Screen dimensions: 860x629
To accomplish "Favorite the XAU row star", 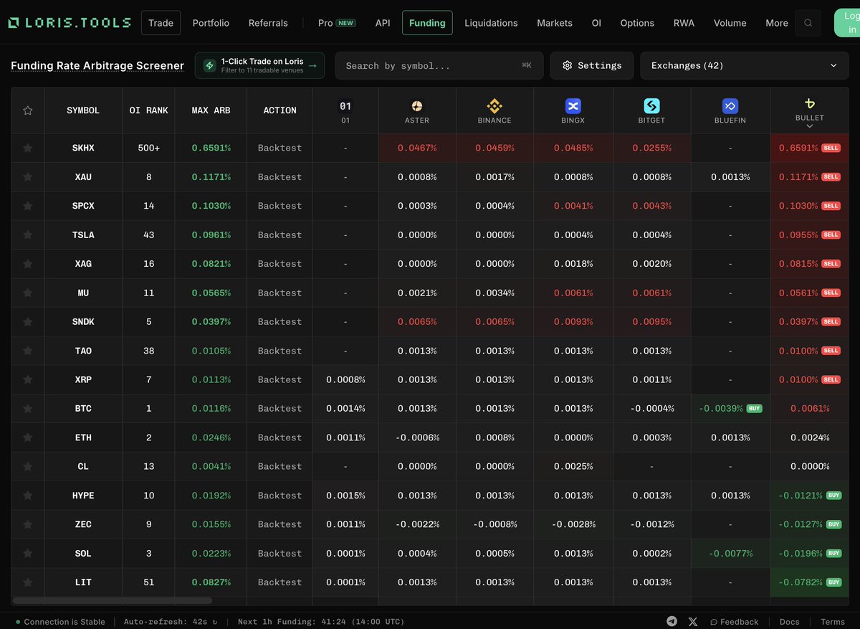I will pos(28,176).
